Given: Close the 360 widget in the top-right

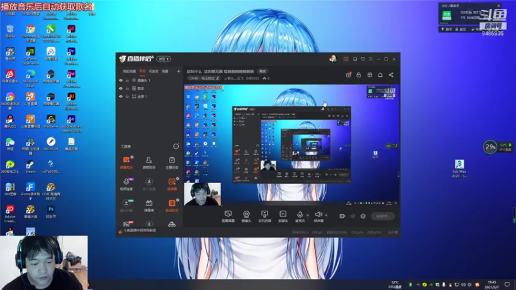Looking at the screenshot, I should click(x=499, y=6).
